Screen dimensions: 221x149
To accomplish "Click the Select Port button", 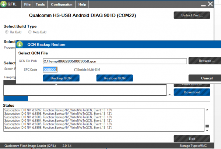I will coord(192,15).
